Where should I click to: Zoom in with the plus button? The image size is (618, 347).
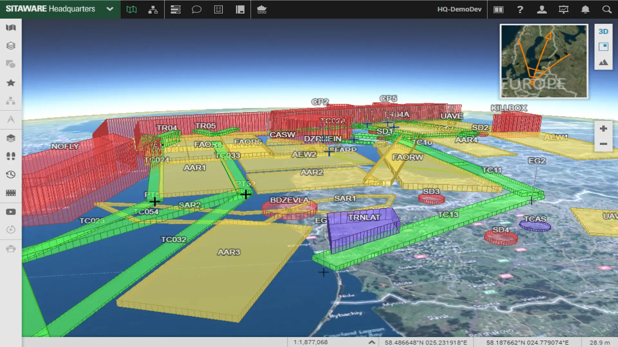coord(603,129)
